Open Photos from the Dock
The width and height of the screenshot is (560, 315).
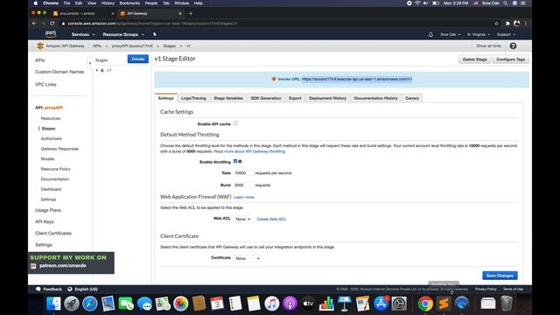click(x=181, y=304)
